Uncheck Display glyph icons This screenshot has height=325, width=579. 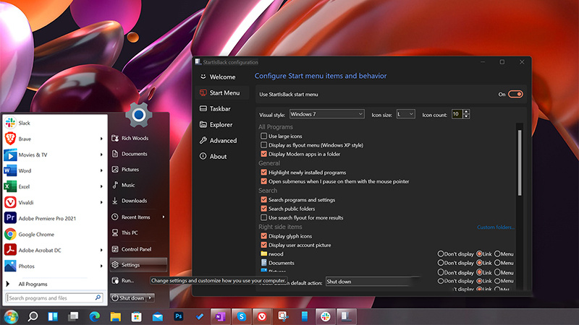[x=263, y=236]
